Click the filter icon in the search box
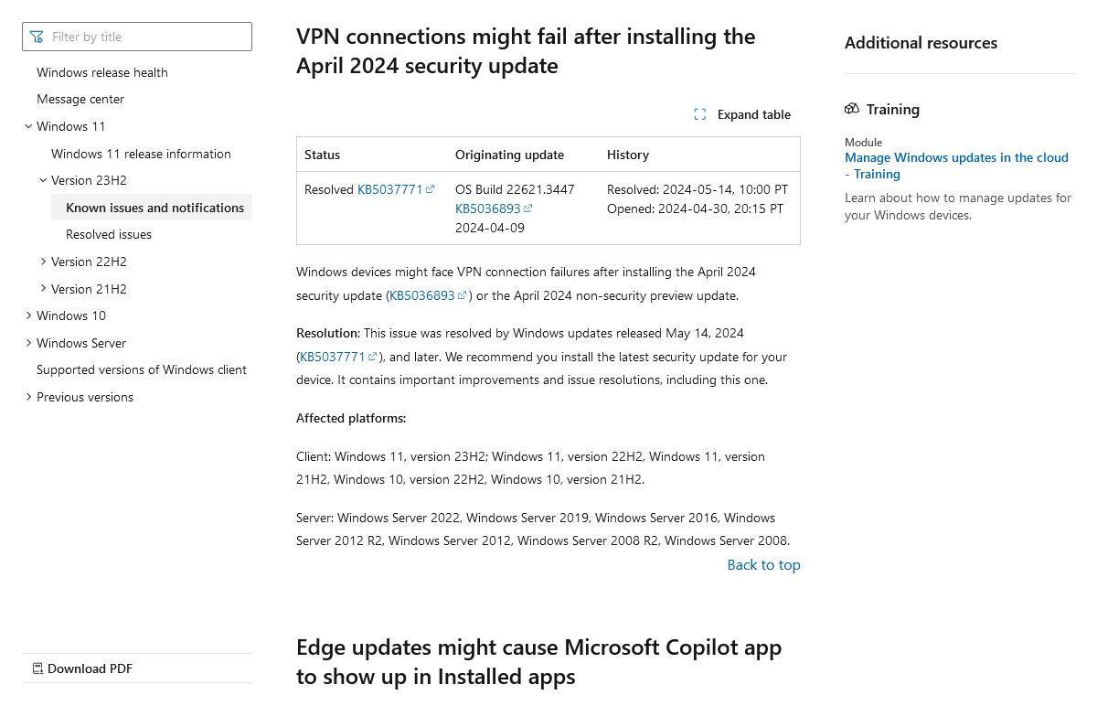The height and width of the screenshot is (706, 1097). pos(37,37)
